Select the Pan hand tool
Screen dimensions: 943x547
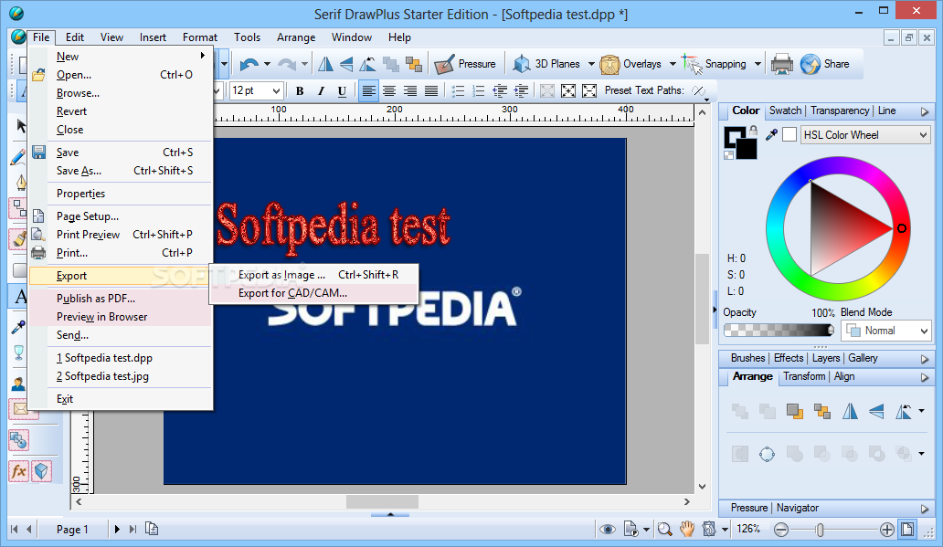pos(687,529)
